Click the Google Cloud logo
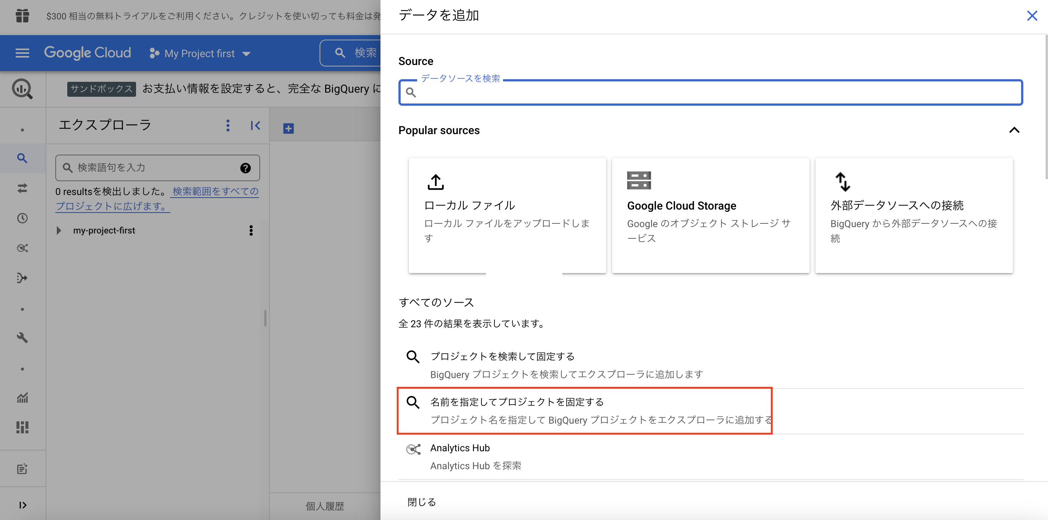This screenshot has height=520, width=1048. pyautogui.click(x=87, y=53)
